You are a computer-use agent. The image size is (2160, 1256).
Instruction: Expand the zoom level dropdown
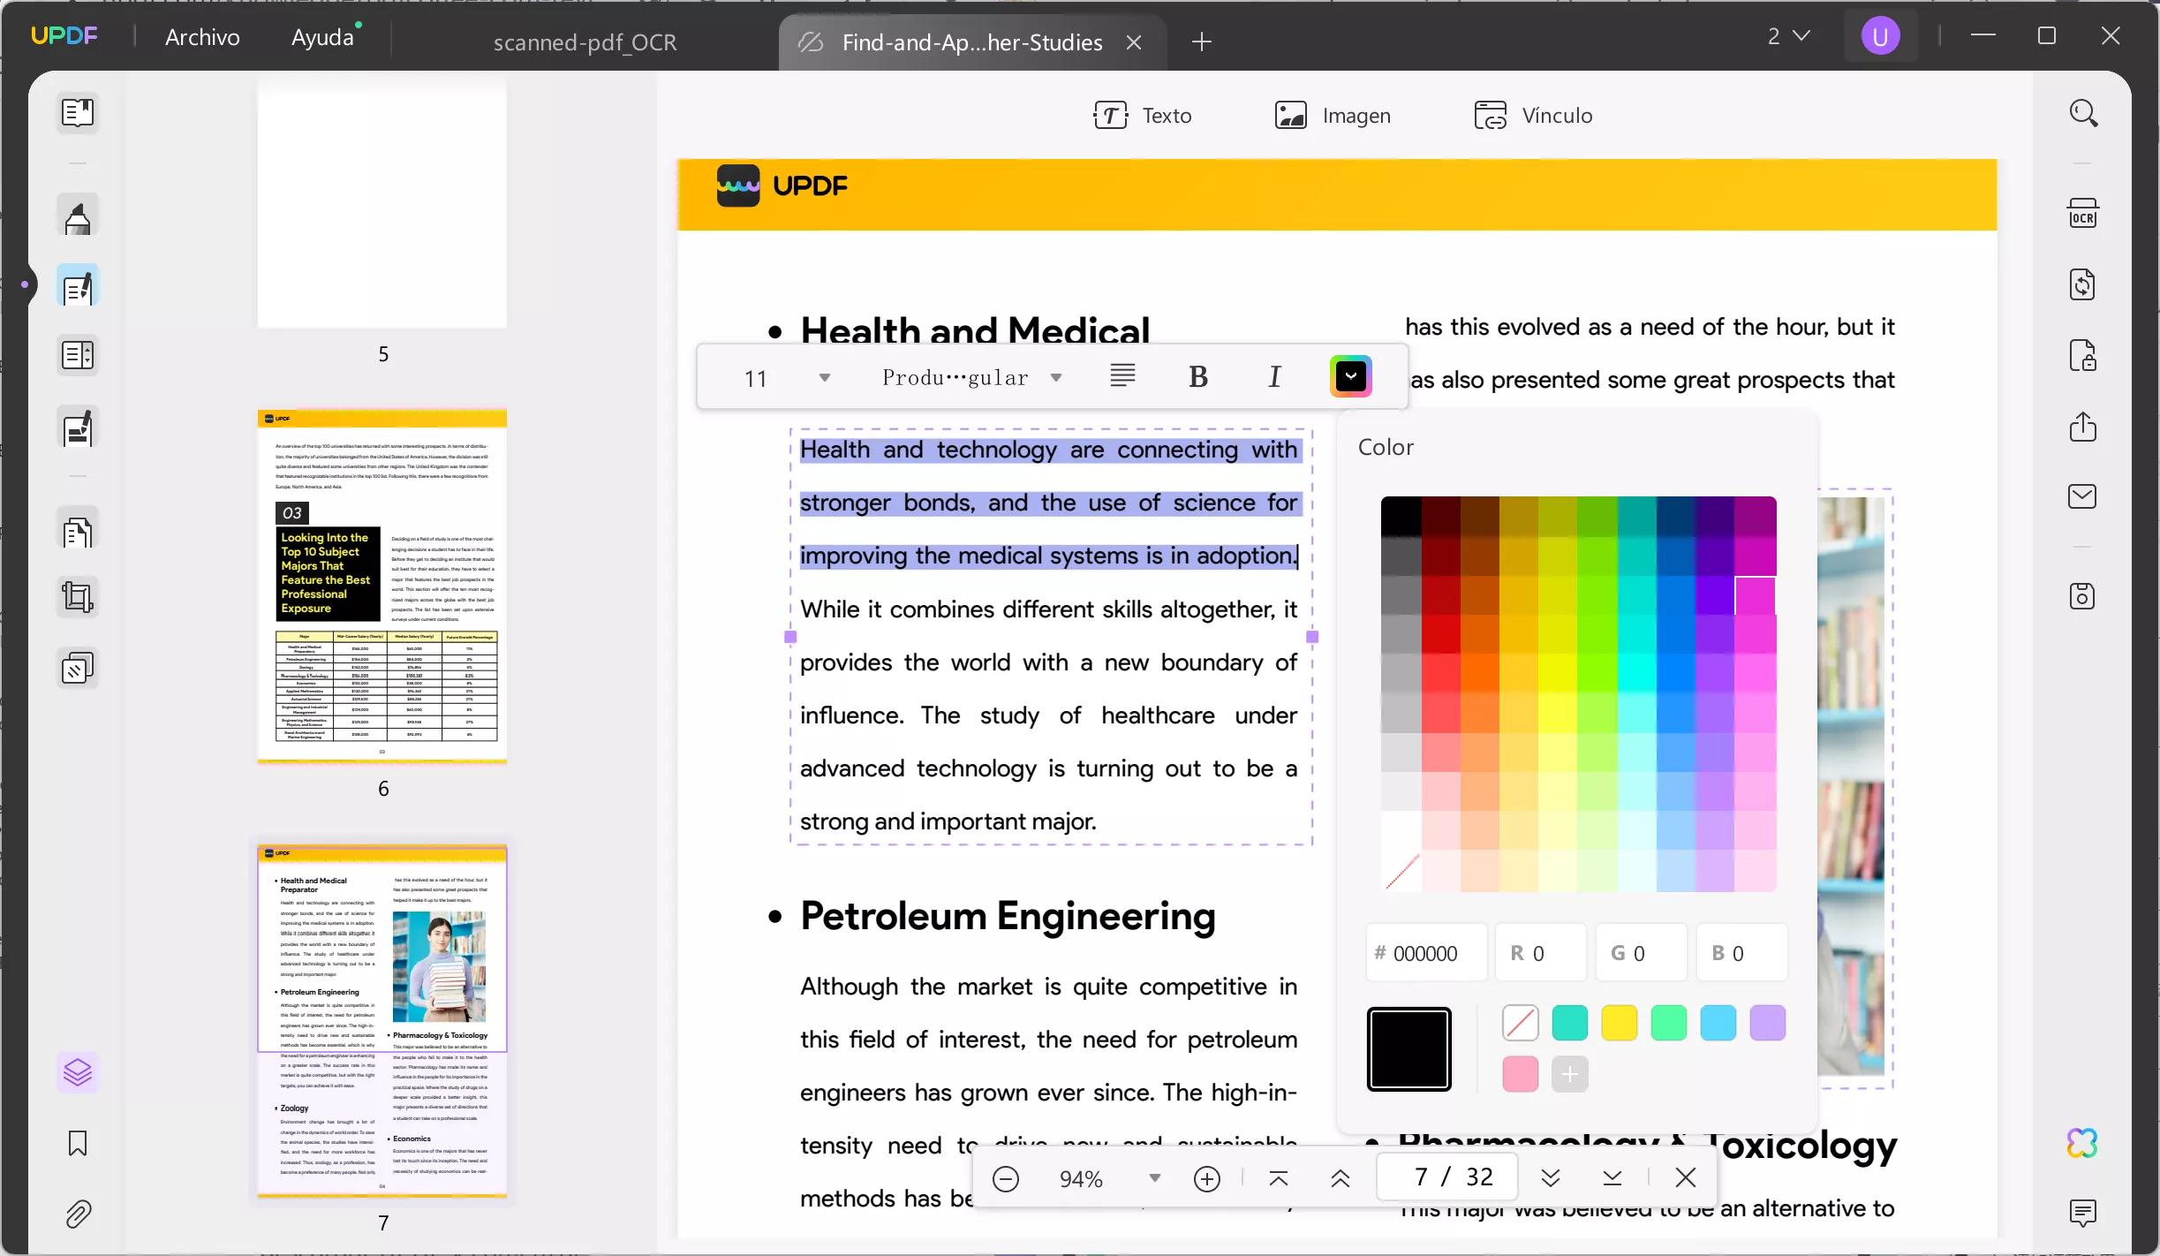click(x=1154, y=1178)
